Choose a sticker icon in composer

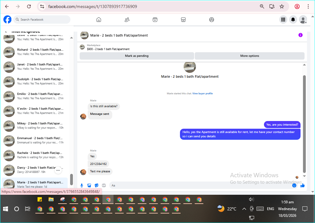97,185
